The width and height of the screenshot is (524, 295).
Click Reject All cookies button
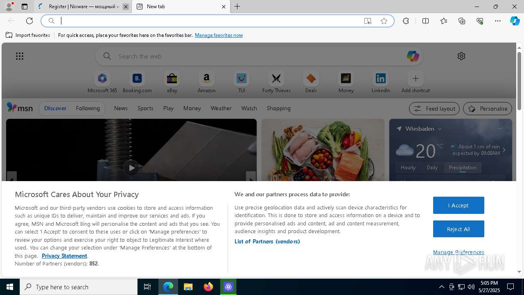458,229
